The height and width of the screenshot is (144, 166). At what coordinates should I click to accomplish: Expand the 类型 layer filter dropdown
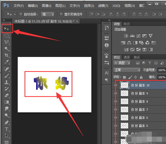[122, 63]
